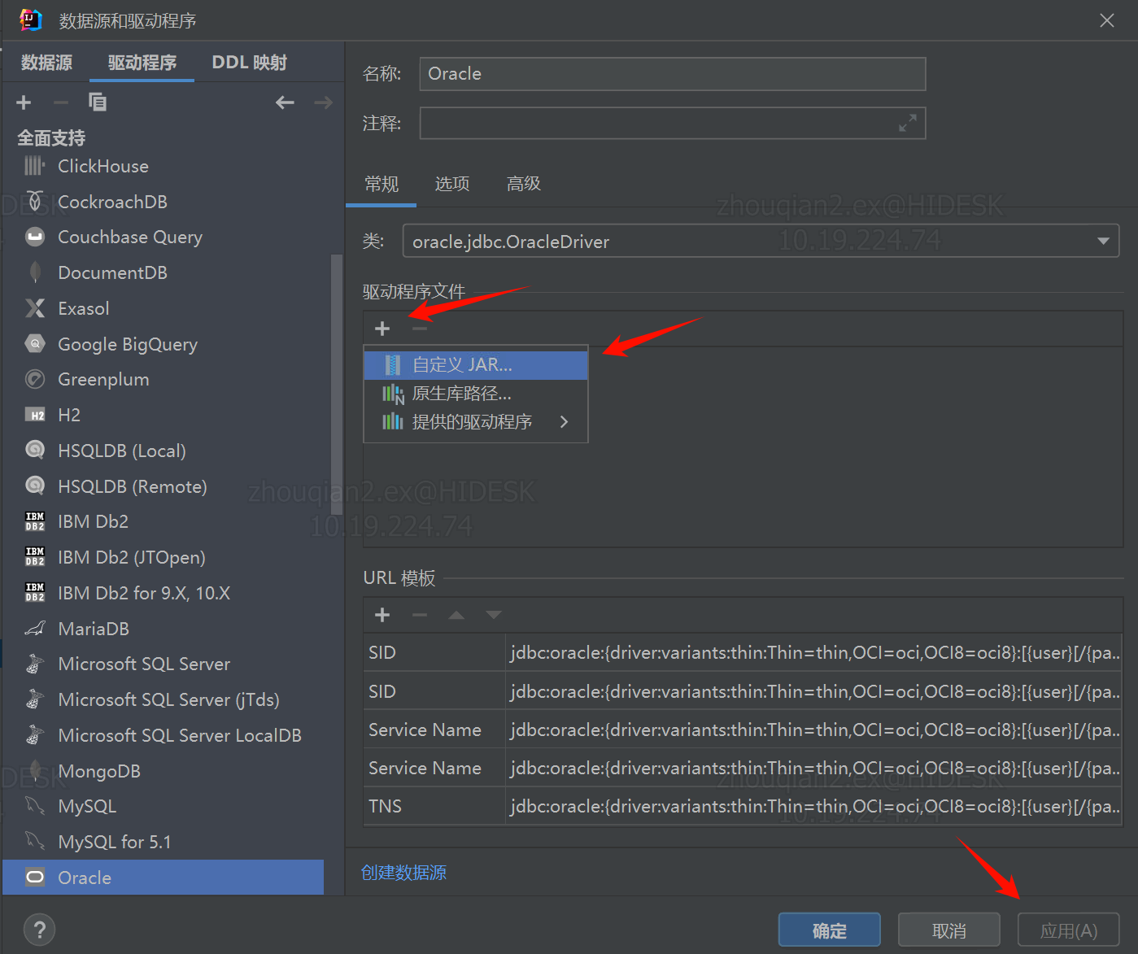Open the driver class dropdown
The image size is (1138, 954).
click(1103, 242)
